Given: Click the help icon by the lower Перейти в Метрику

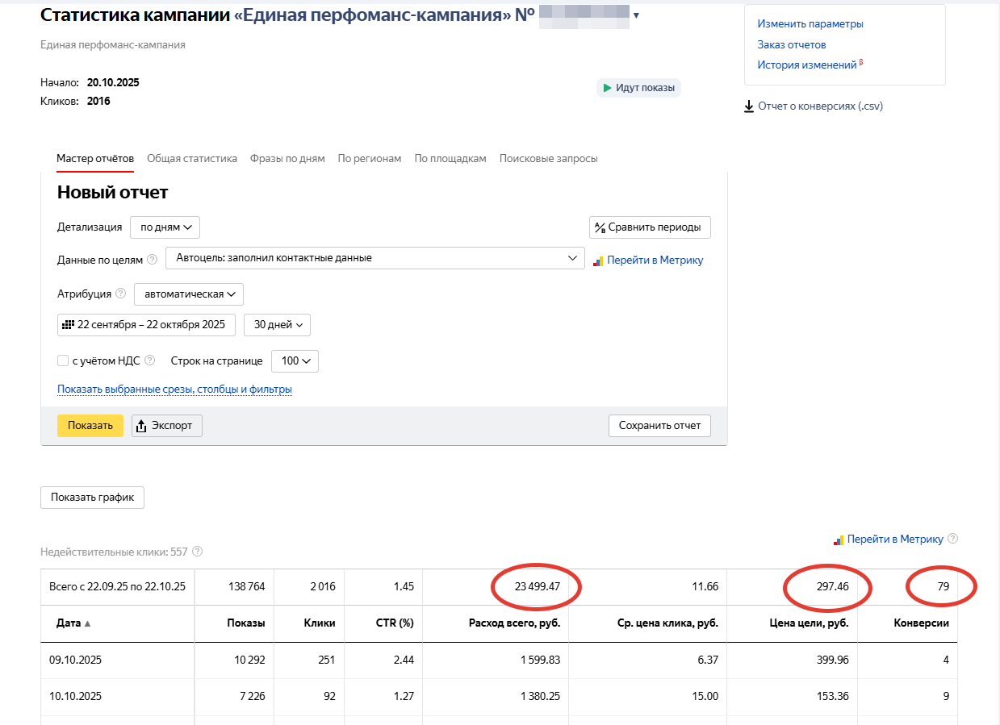Looking at the screenshot, I should pos(952,539).
